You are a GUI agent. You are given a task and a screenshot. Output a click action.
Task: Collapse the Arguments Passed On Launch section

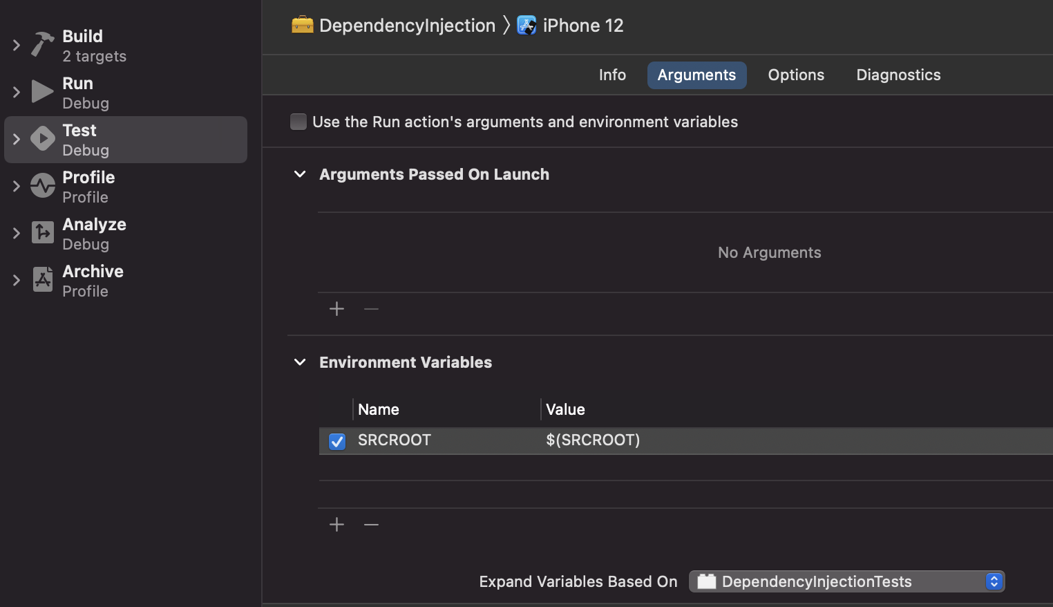pos(299,174)
